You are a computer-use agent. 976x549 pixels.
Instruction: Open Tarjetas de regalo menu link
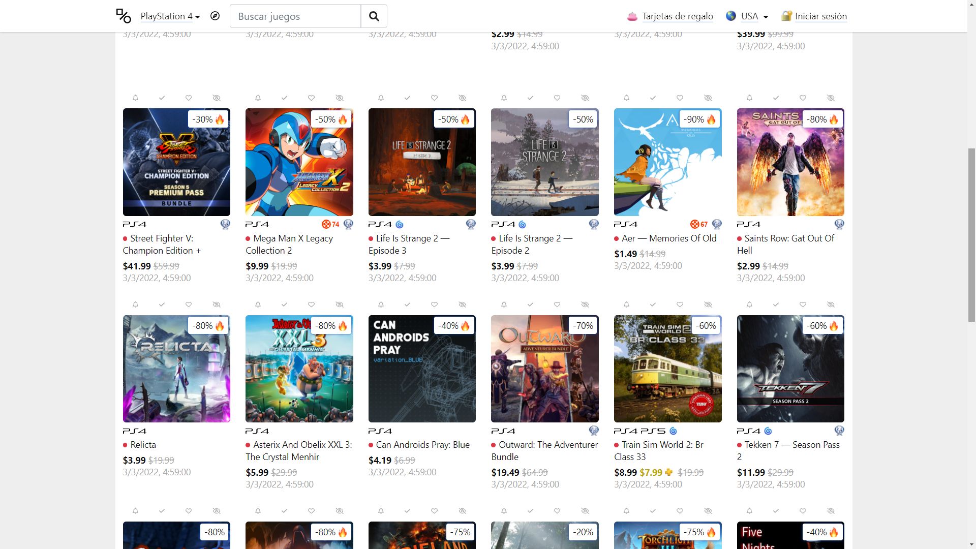tap(677, 16)
